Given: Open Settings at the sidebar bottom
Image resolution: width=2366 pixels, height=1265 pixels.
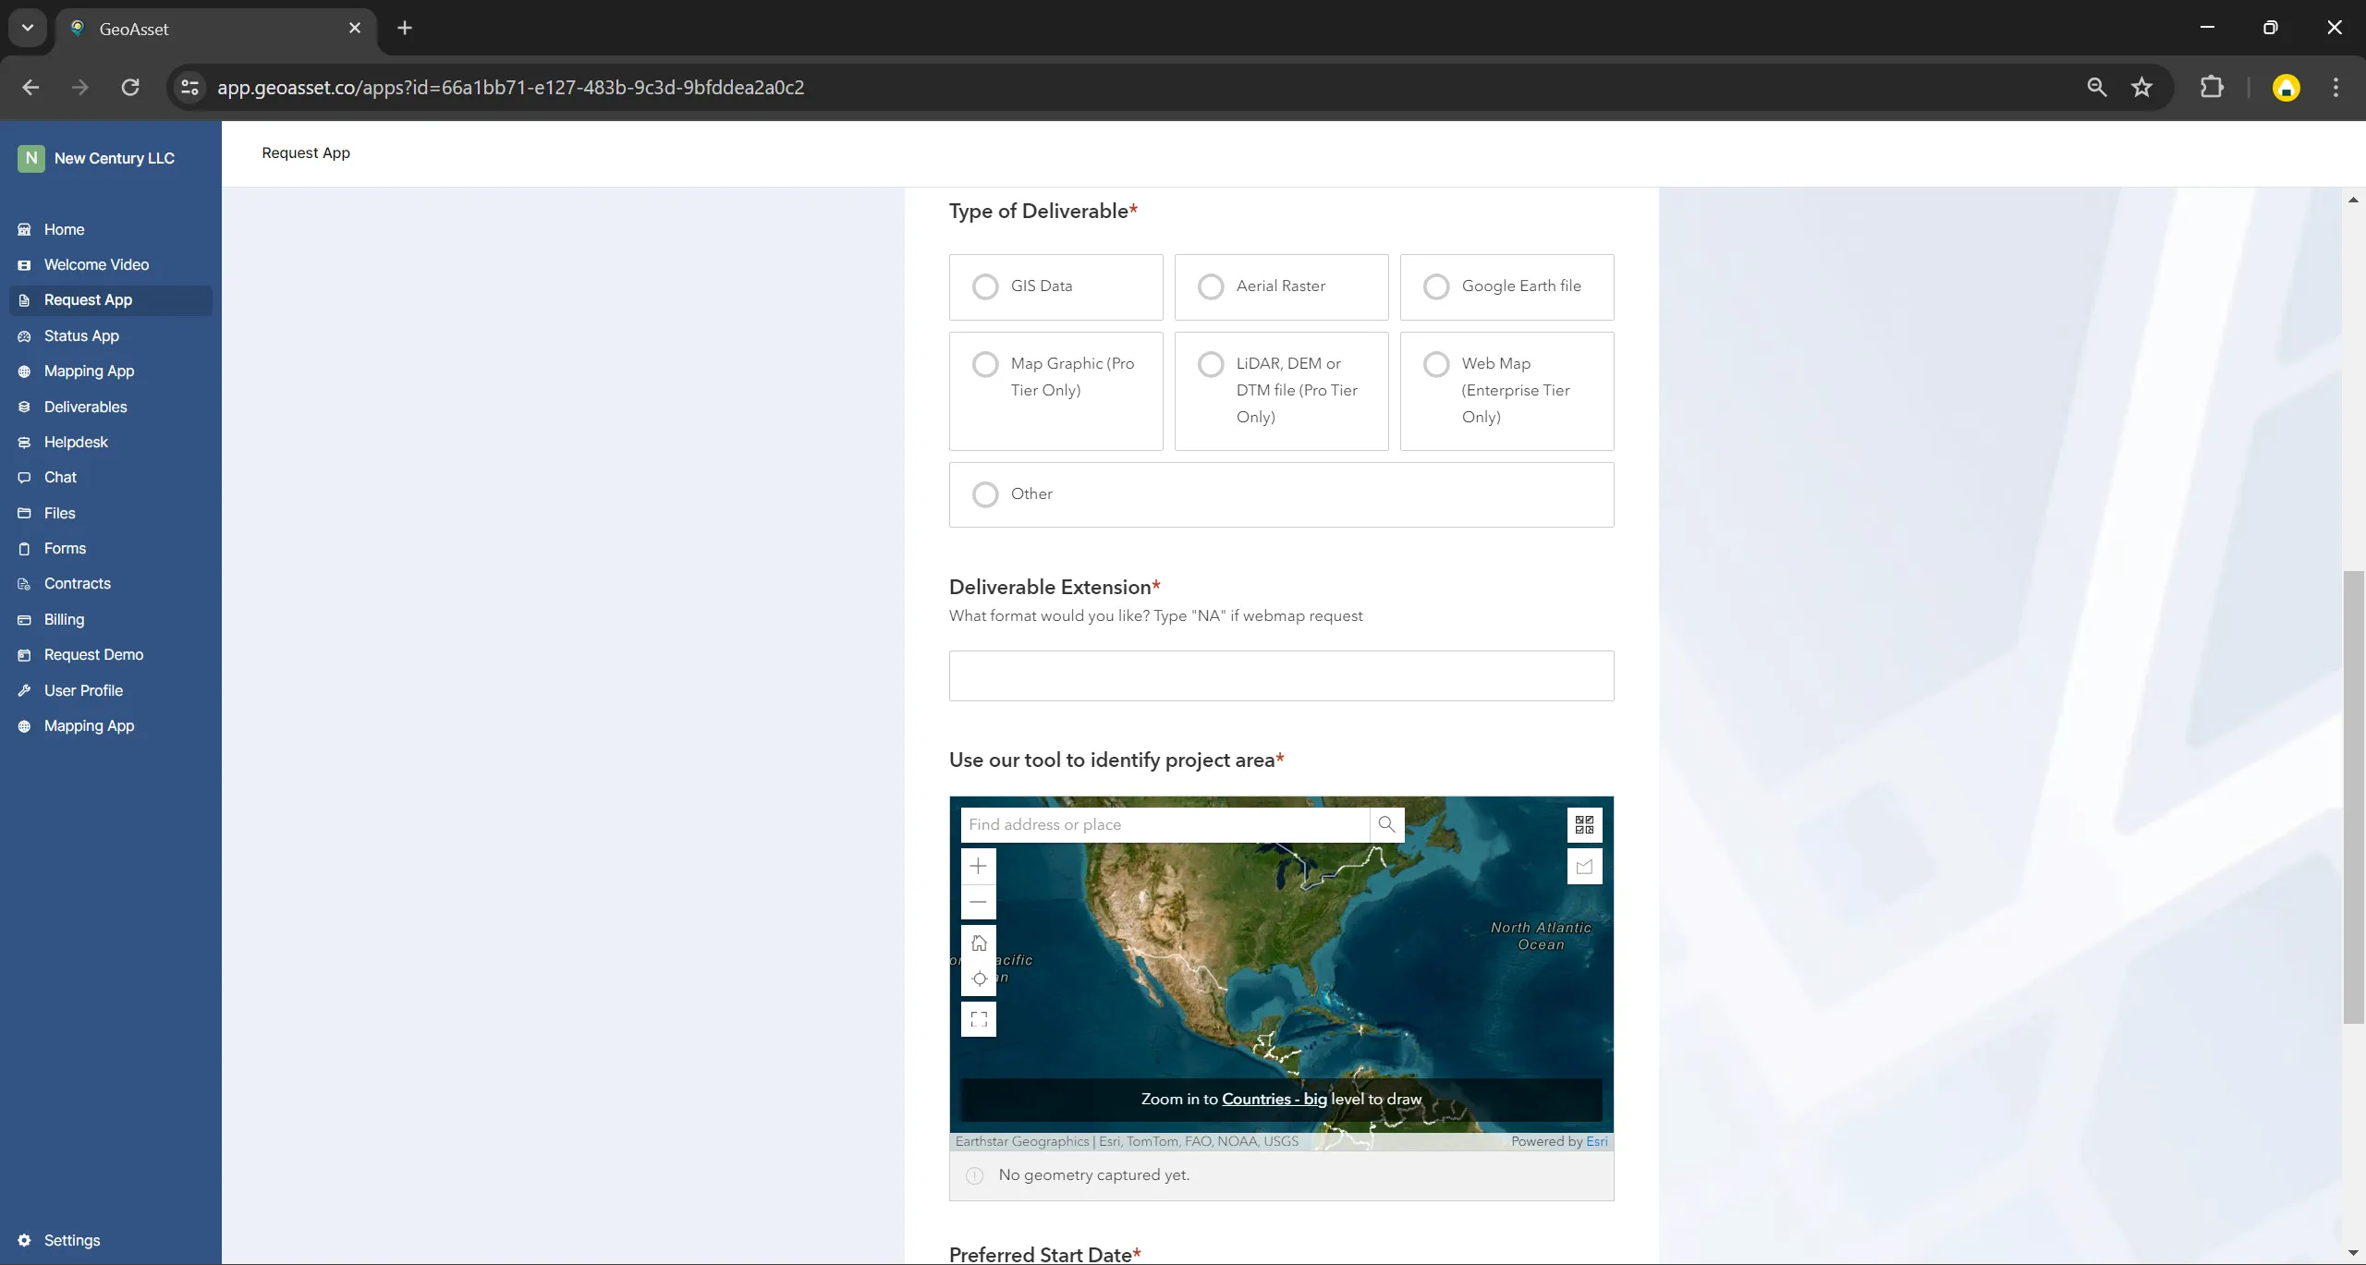Looking at the screenshot, I should [71, 1240].
